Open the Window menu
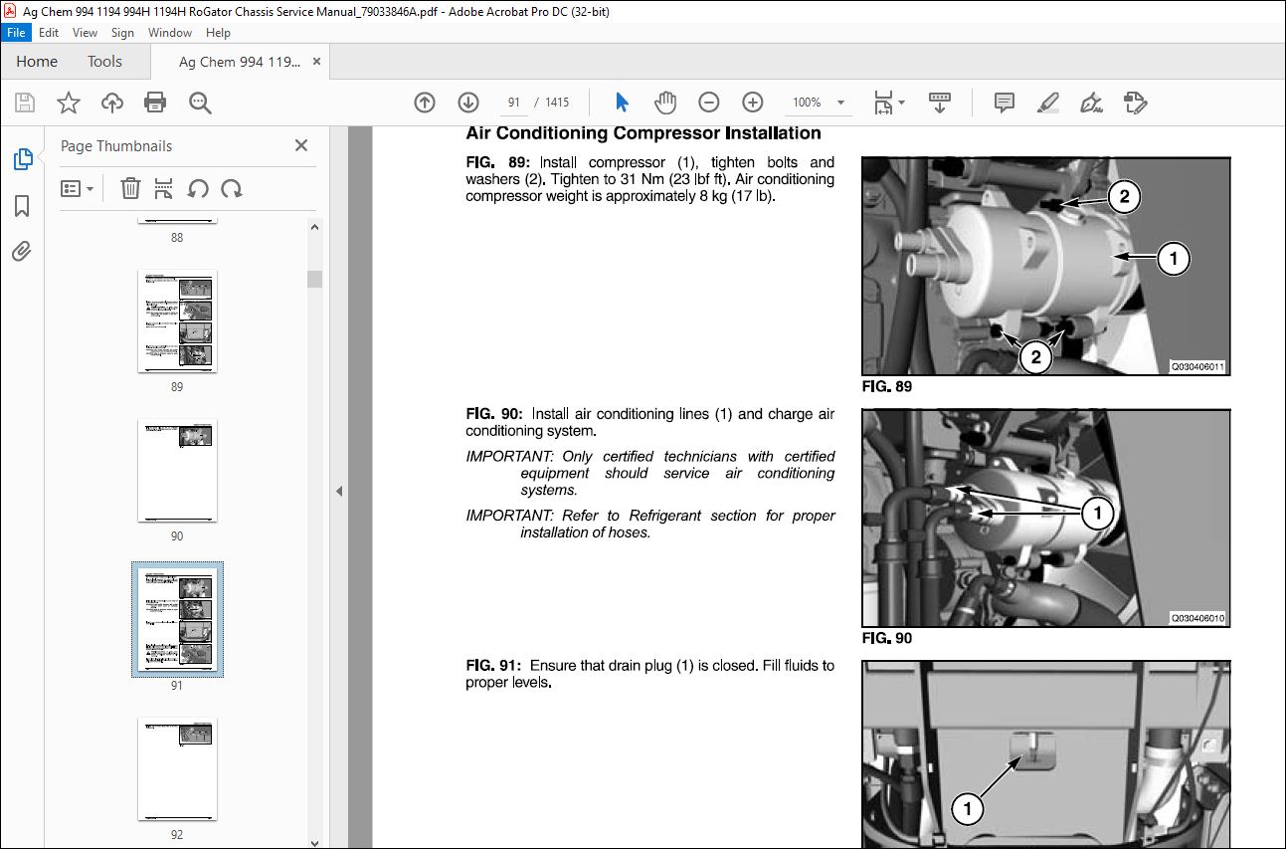Viewport: 1286px width, 849px height. coord(170,33)
